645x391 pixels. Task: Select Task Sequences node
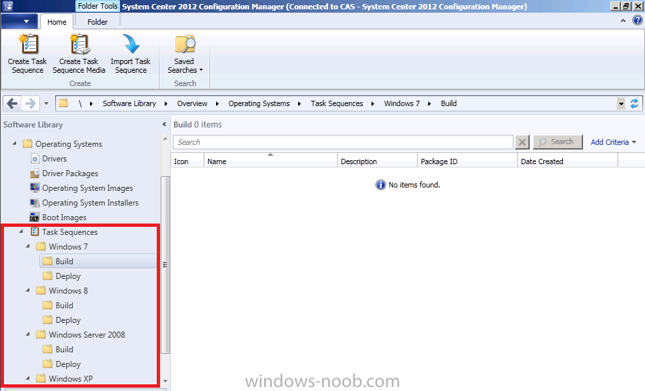point(70,232)
